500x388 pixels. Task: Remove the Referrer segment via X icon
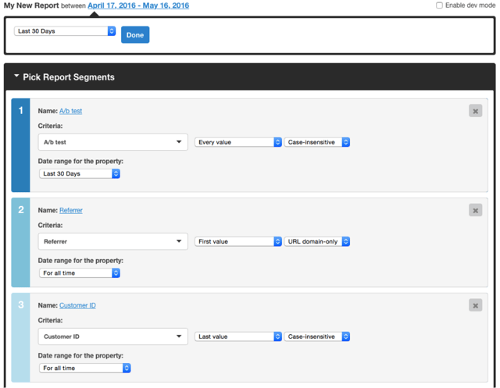coord(475,210)
